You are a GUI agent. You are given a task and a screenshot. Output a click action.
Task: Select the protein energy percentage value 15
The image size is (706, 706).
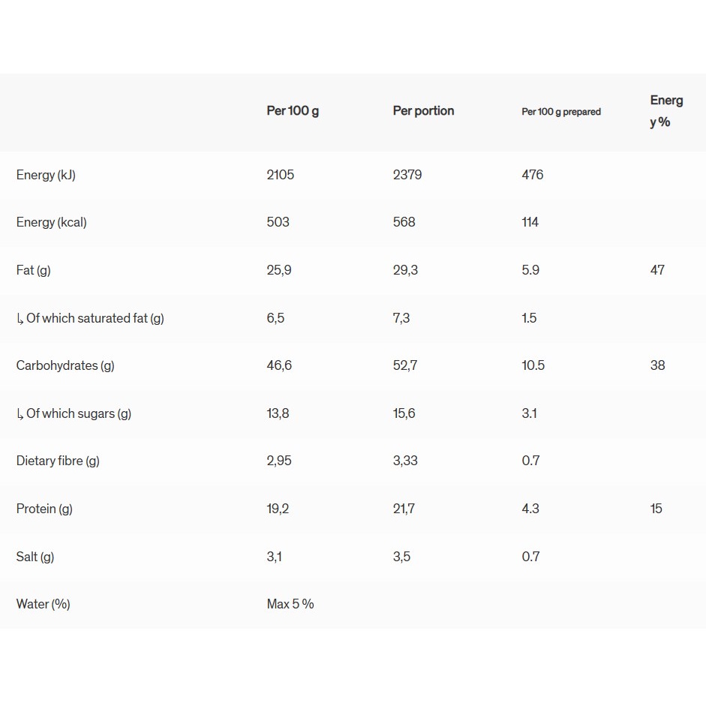[x=656, y=509]
